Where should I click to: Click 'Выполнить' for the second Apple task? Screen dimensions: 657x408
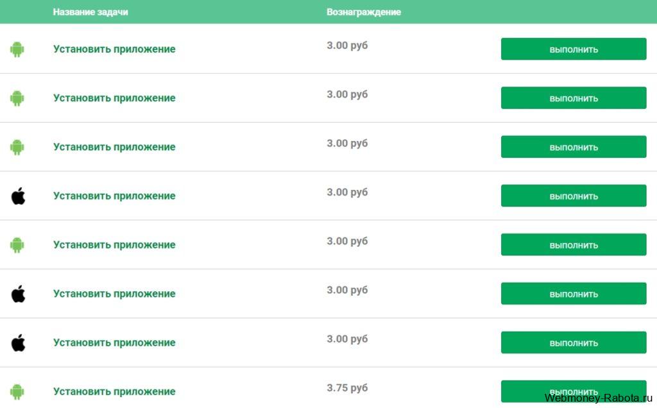[574, 294]
